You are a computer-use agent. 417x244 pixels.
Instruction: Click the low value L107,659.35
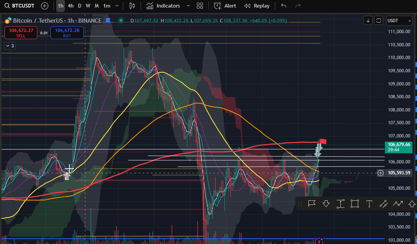[x=204, y=20]
